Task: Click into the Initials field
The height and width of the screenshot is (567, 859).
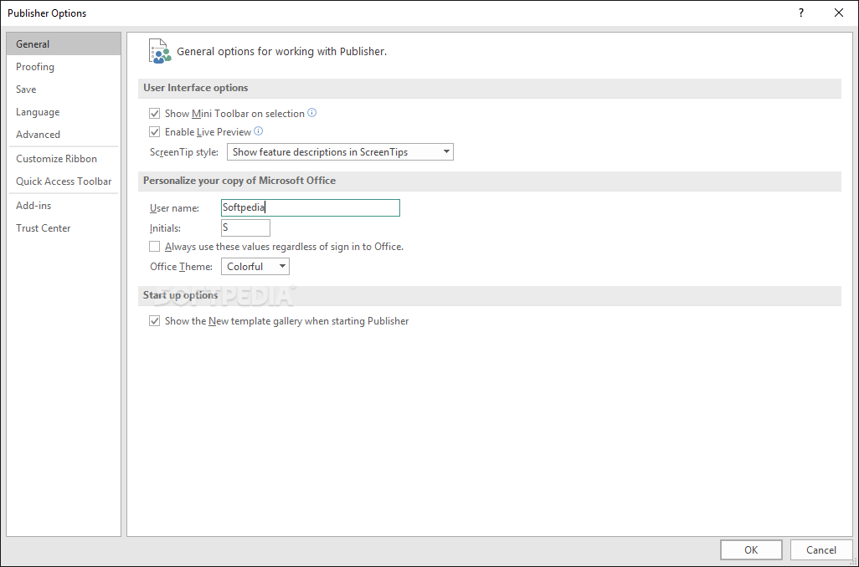Action: coord(245,227)
